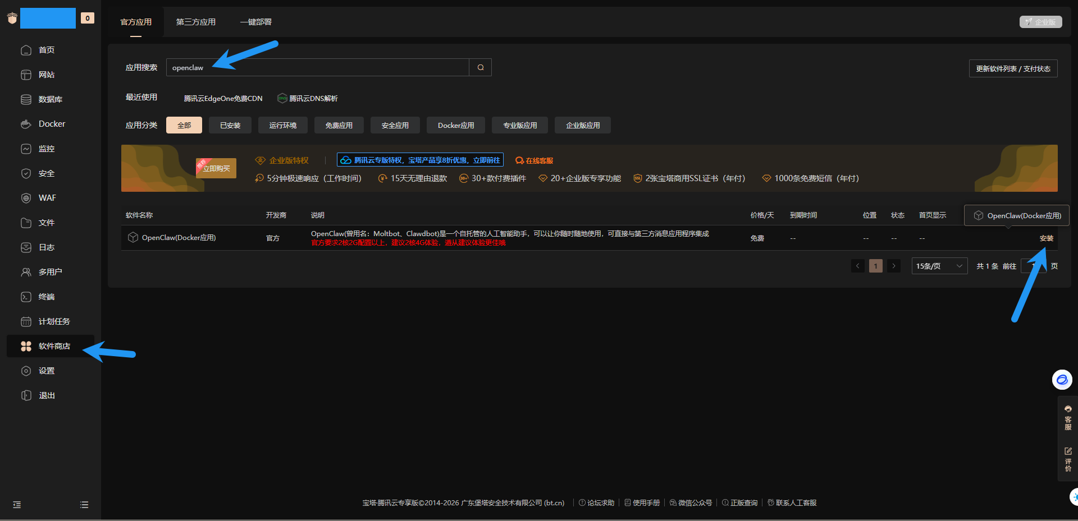This screenshot has width=1078, height=521.
Task: Open the 客服 customer service widget
Action: pyautogui.click(x=1068, y=418)
